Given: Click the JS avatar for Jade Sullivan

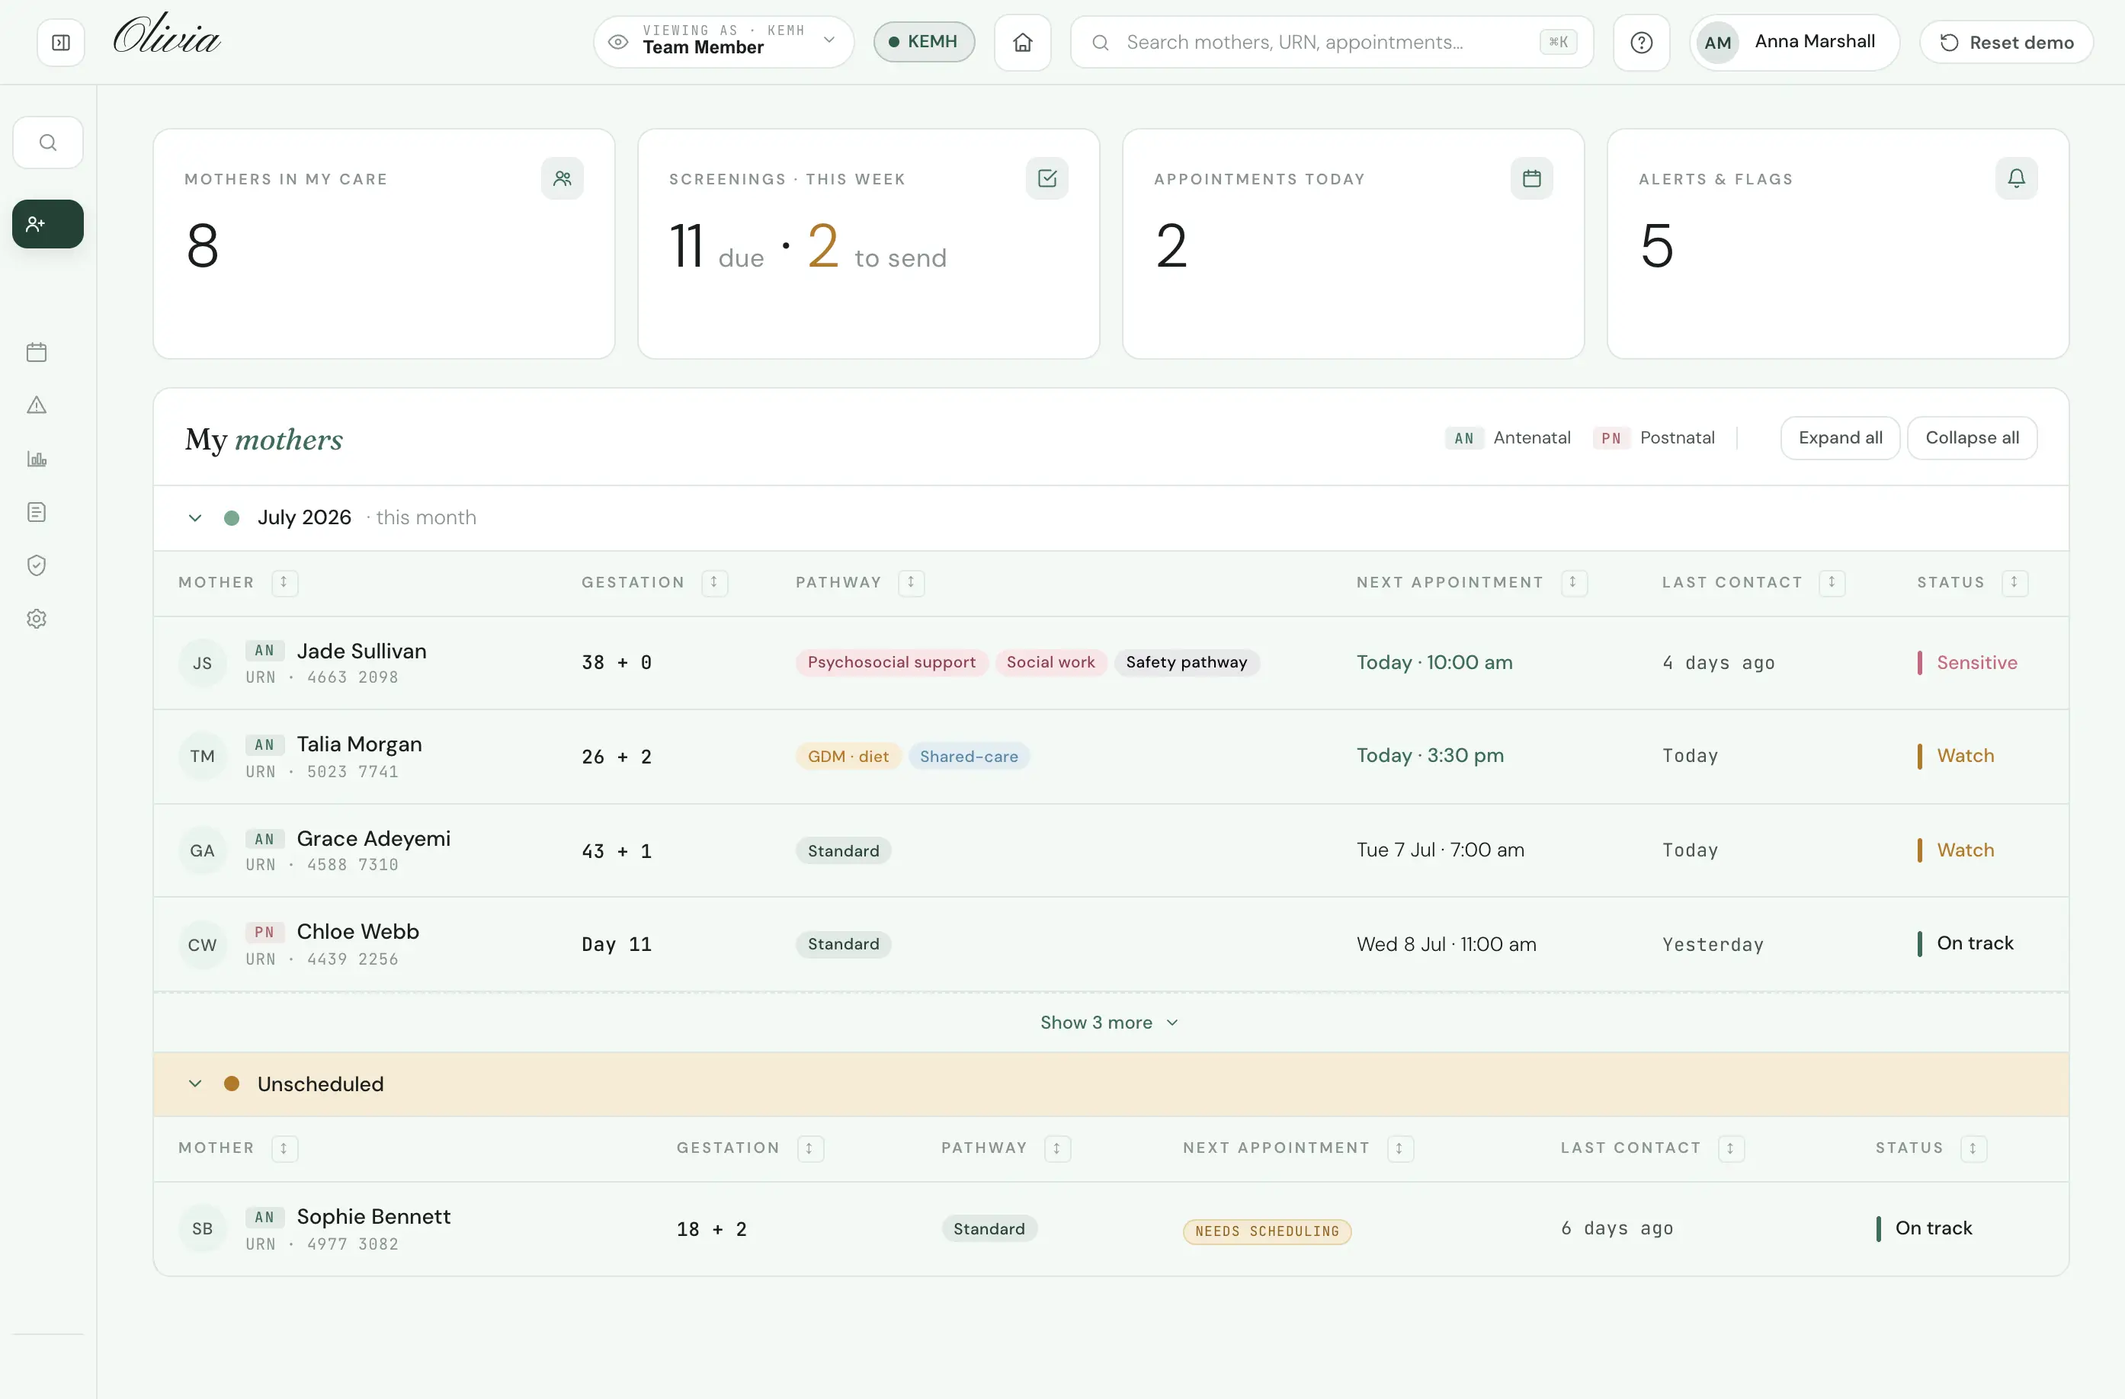Looking at the screenshot, I should click(x=203, y=664).
